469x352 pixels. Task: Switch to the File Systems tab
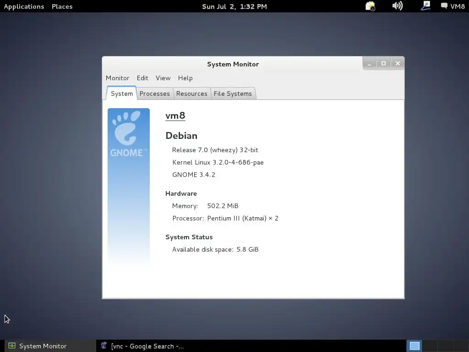(x=233, y=93)
